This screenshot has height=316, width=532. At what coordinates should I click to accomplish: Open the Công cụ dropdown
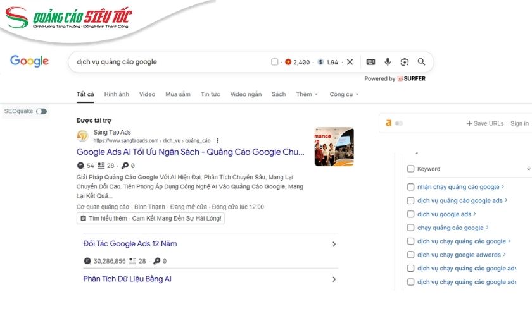pyautogui.click(x=344, y=94)
